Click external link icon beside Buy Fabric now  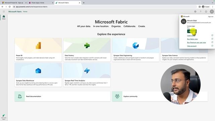click(212, 39)
